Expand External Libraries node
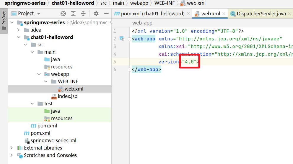The height and width of the screenshot is (164, 293). [x=12, y=148]
